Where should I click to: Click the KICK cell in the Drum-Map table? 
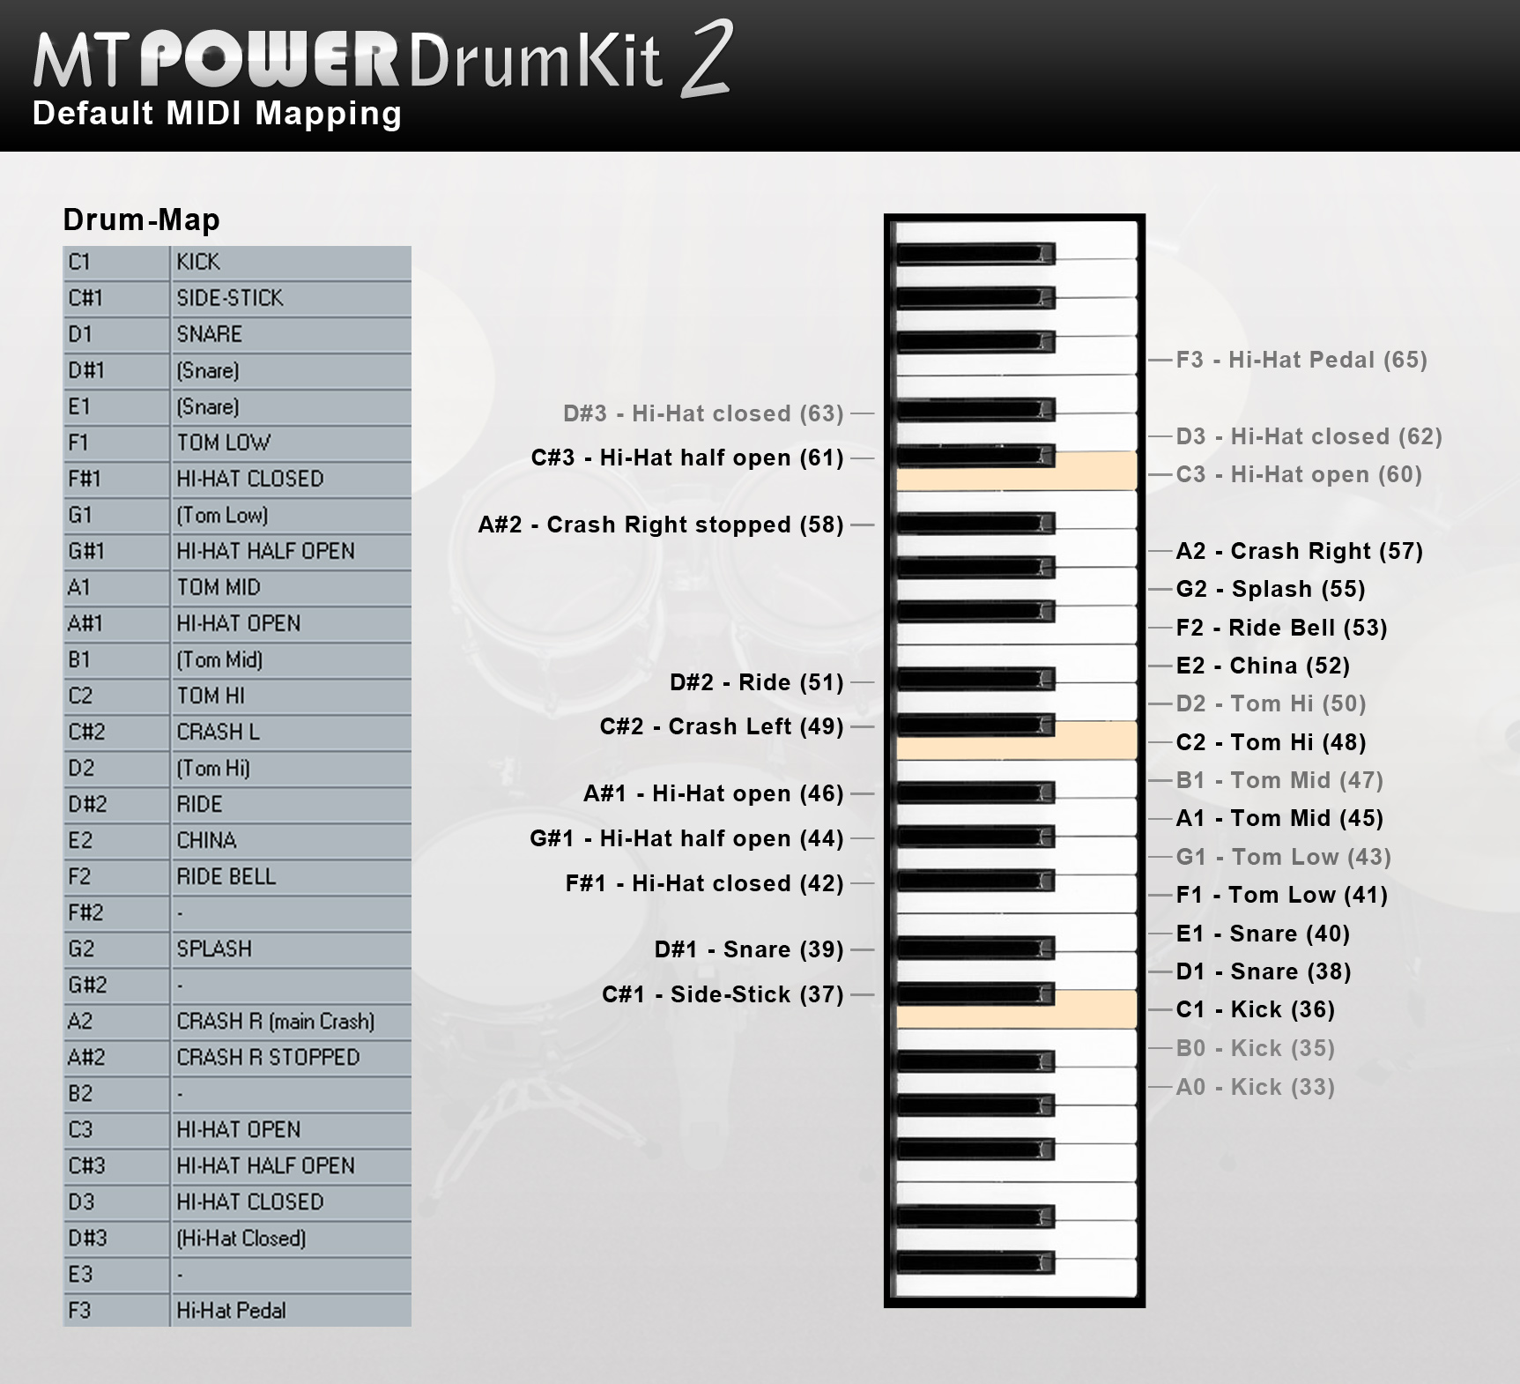tap(291, 262)
